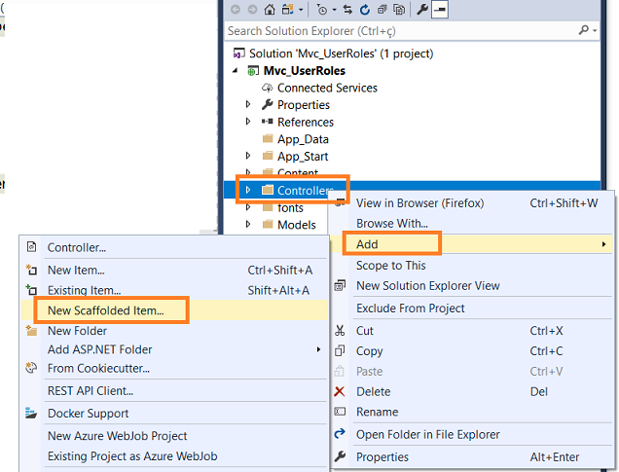Choose New Scaffolded Item...

(174, 310)
